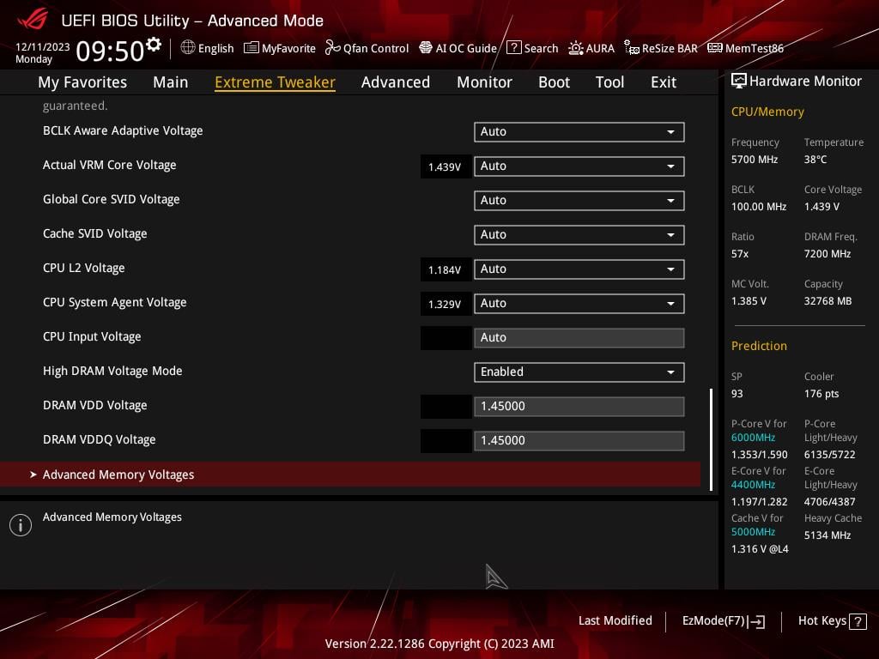Switch to EzMode(F7)
The width and height of the screenshot is (879, 659).
723,620
